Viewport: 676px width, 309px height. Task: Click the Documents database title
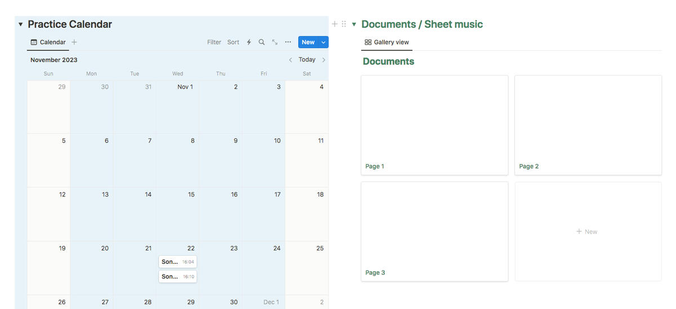[x=389, y=61]
